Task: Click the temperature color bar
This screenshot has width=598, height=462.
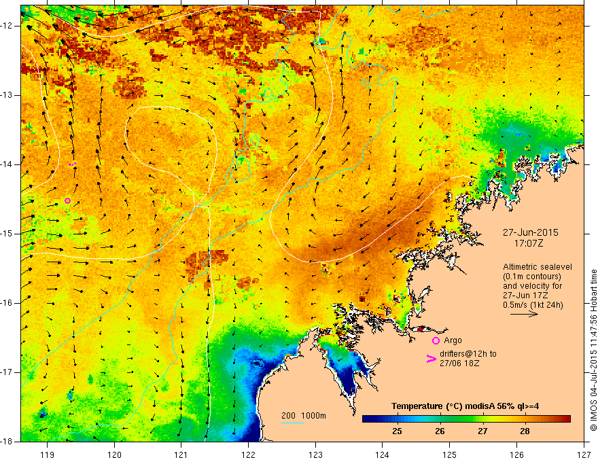Action: 466,419
